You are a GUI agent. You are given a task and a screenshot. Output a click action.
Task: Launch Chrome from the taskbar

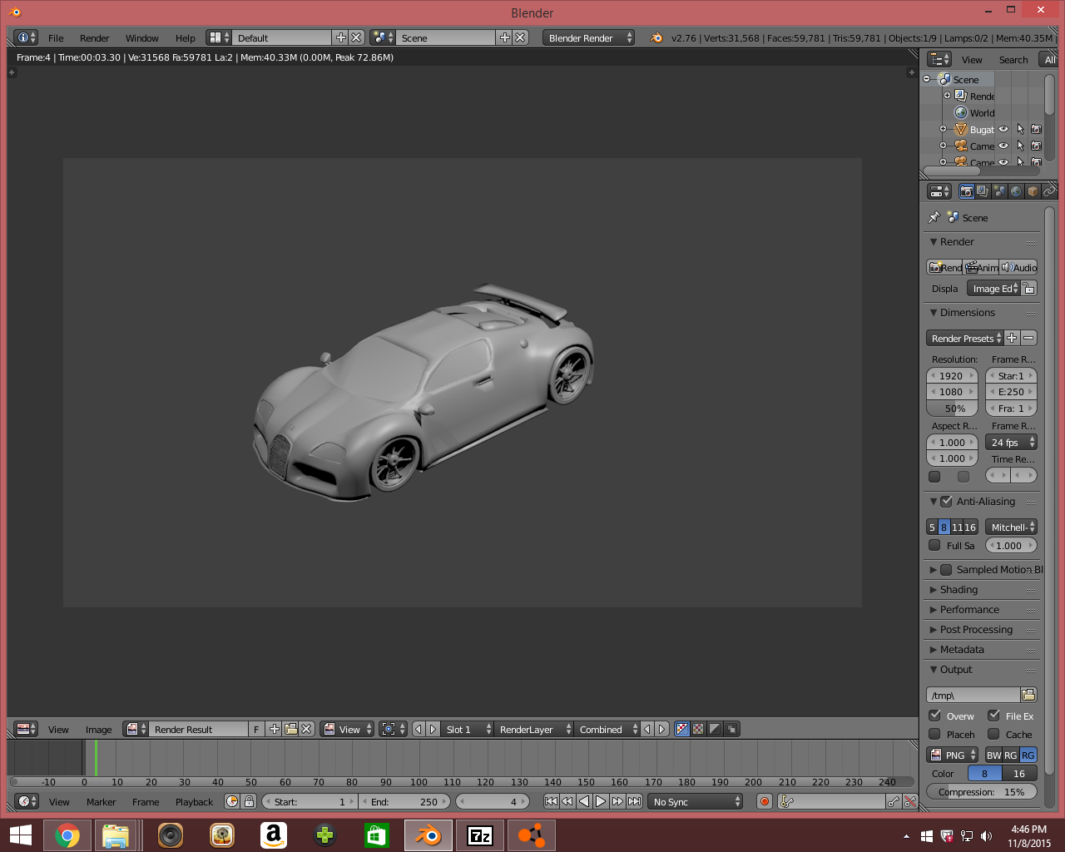(x=67, y=835)
